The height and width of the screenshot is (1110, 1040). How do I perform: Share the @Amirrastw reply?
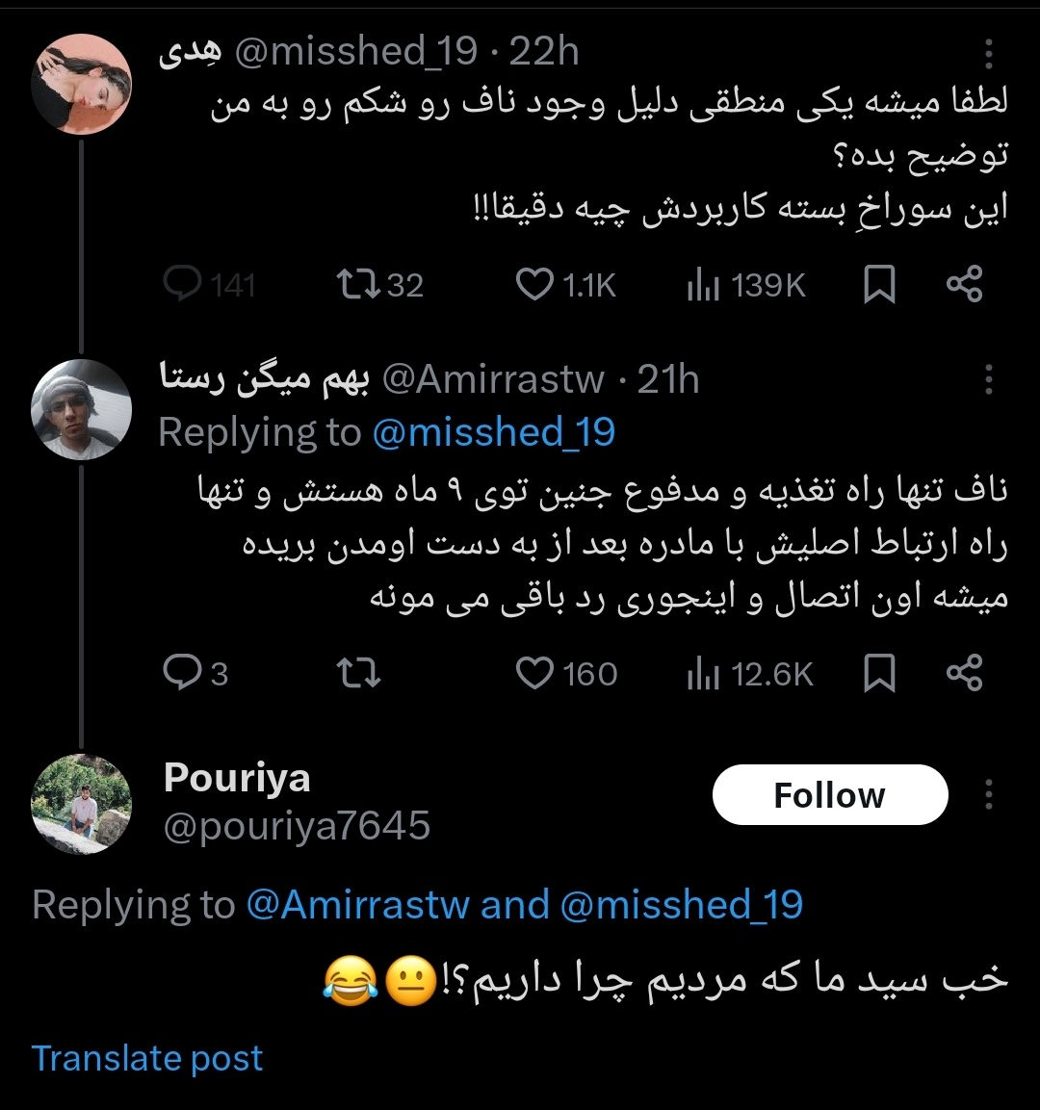964,673
